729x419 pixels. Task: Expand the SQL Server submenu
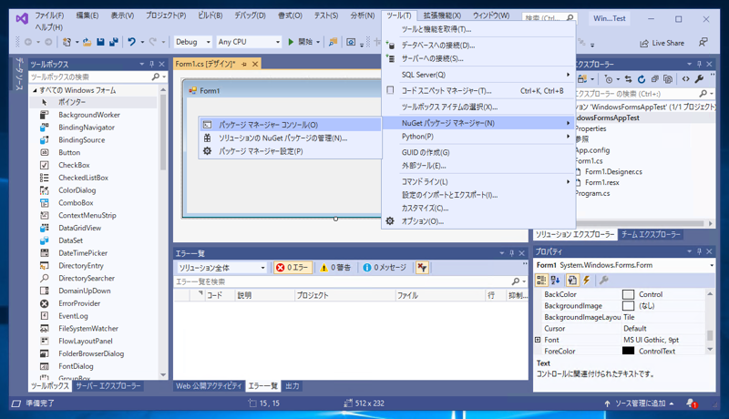point(477,75)
